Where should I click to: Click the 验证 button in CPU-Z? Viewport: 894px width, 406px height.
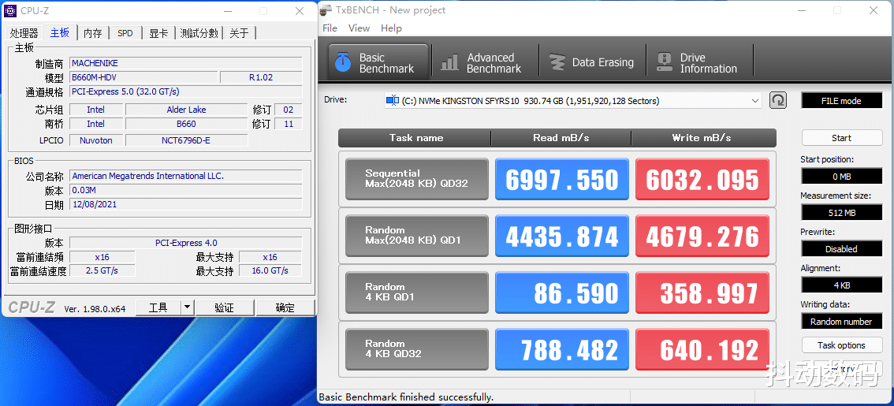[225, 308]
